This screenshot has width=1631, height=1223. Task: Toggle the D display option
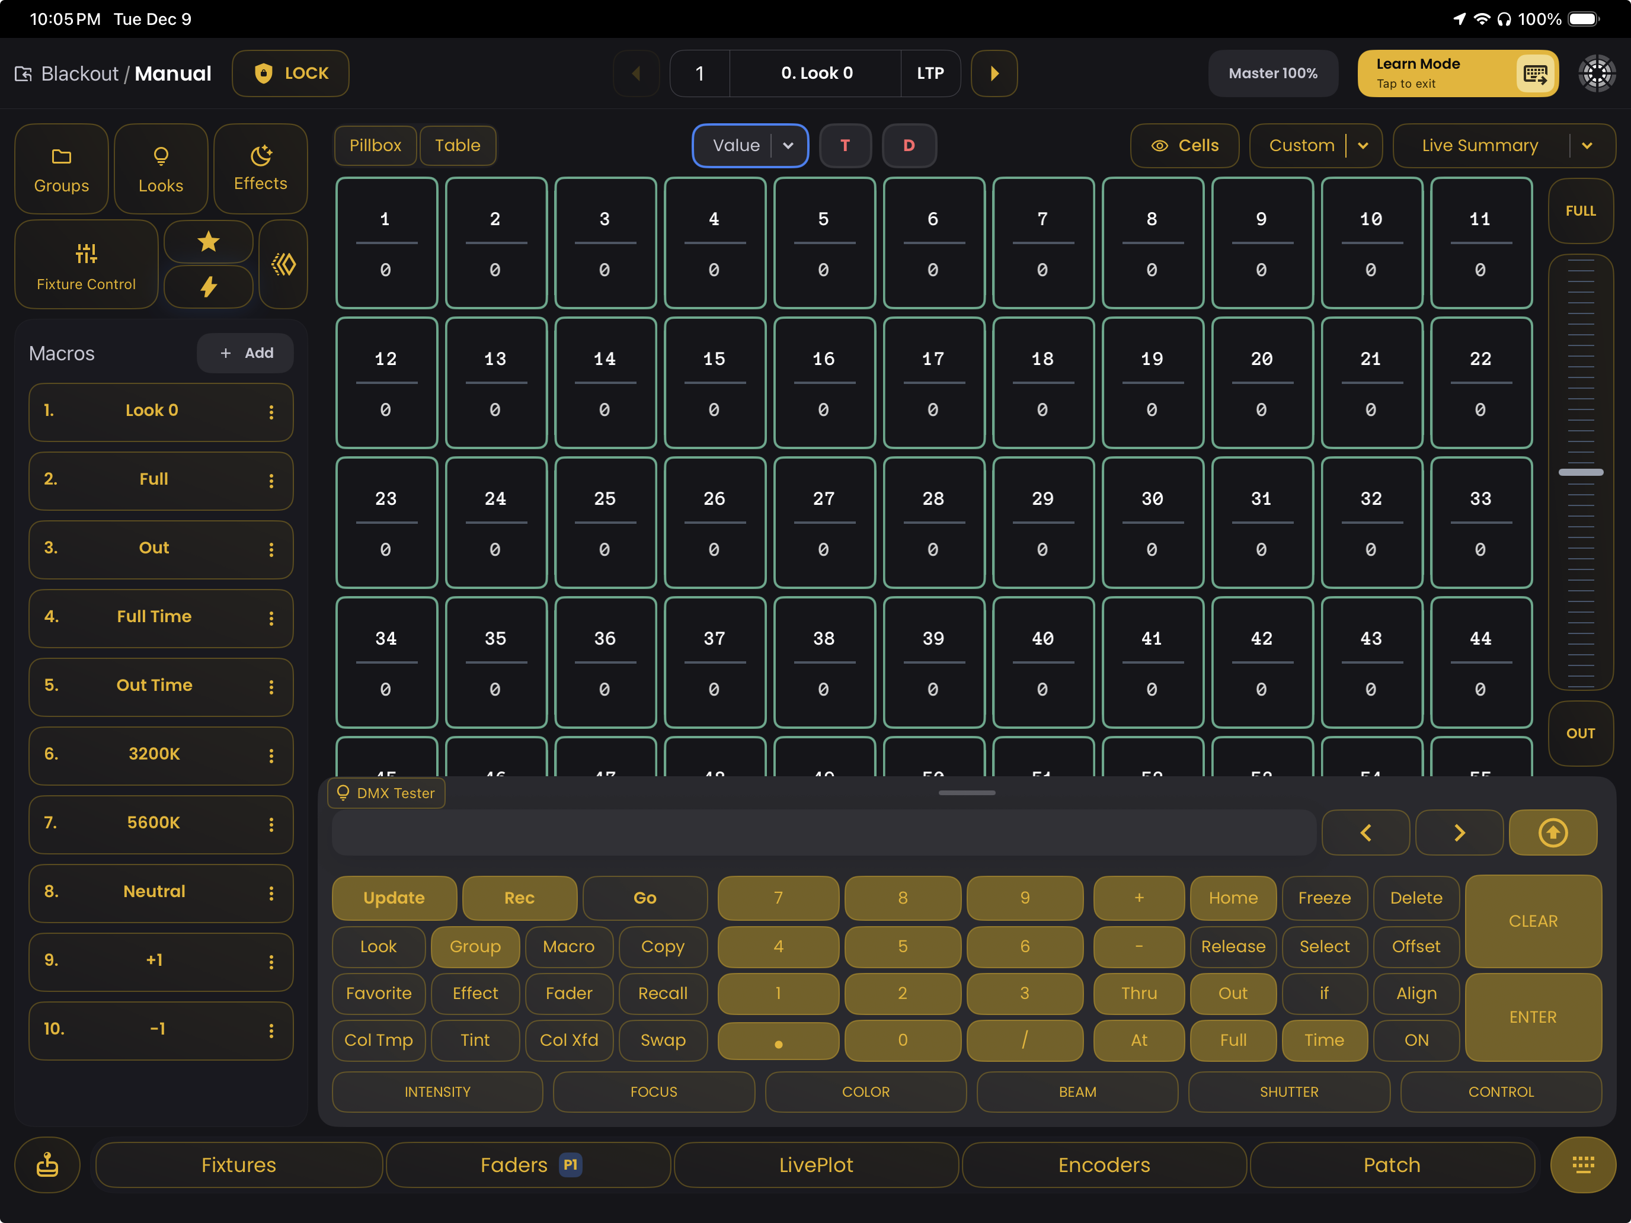click(909, 145)
